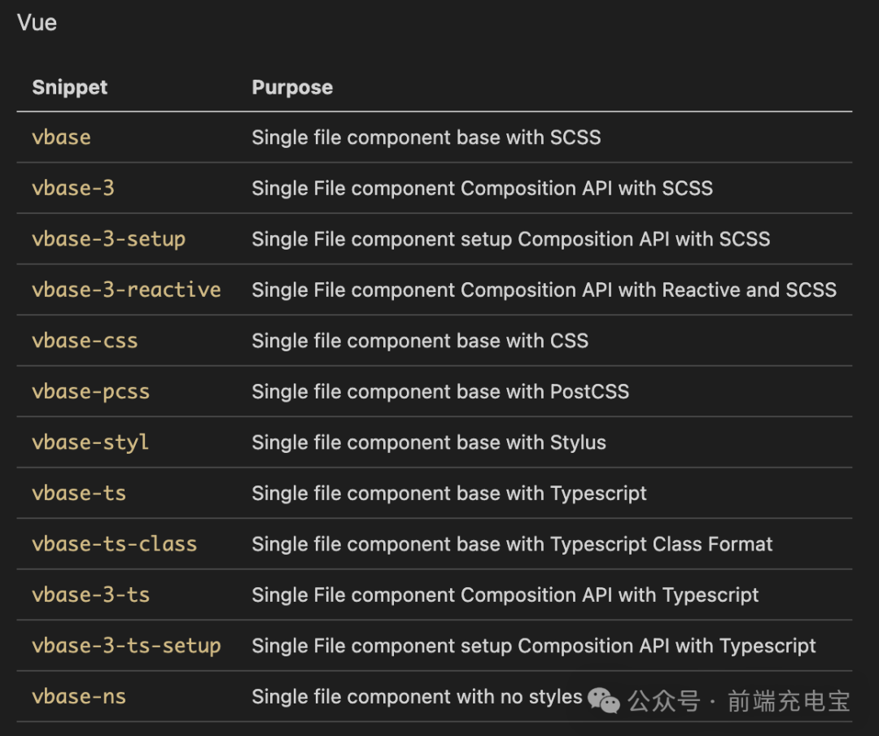Select vbase-ts snippet code

click(79, 493)
